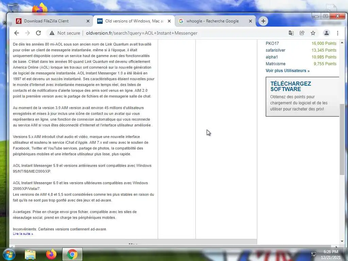Click the taskbar clock showing 6:26 PM
Screen dimensions: 348x261
click(x=331, y=255)
